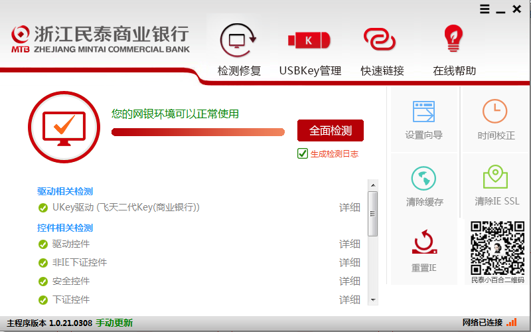
Task: Click the bank logo 浙江民泰商业银行
Action: [x=100, y=39]
